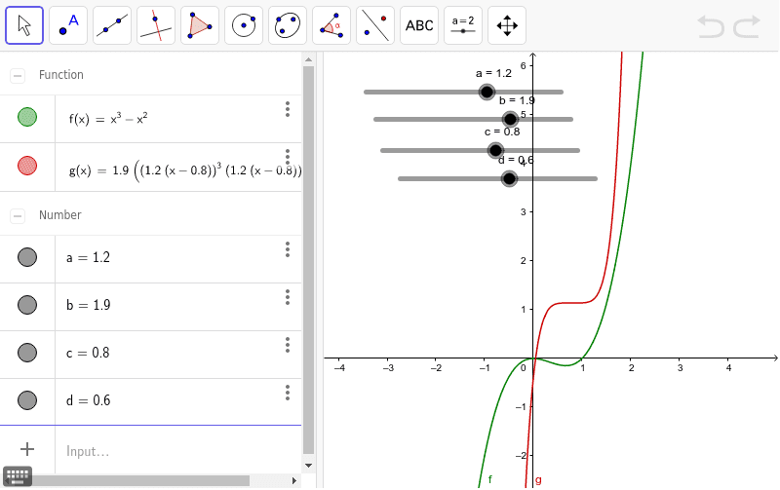Pick the Polygon tool

tap(200, 25)
